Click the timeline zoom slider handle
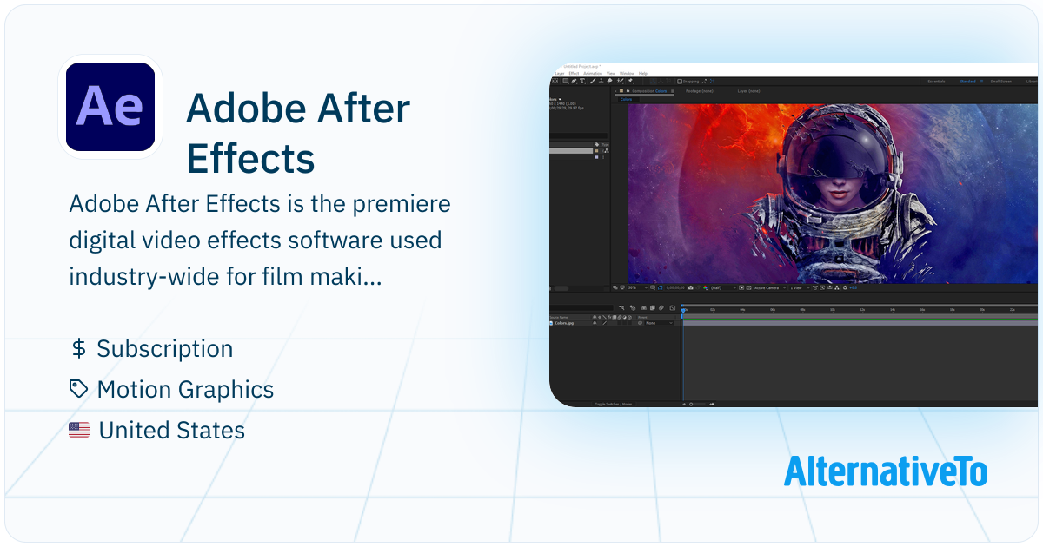 tap(691, 404)
